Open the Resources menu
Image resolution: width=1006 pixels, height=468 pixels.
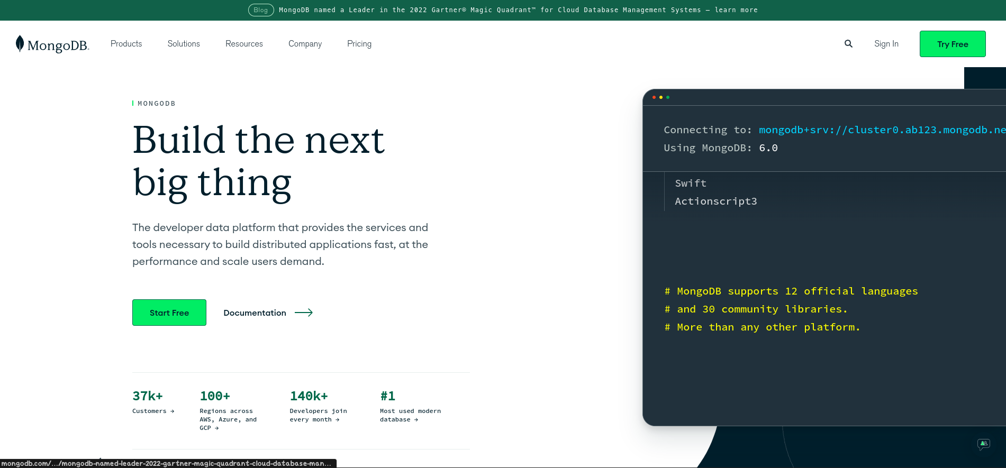tap(244, 44)
